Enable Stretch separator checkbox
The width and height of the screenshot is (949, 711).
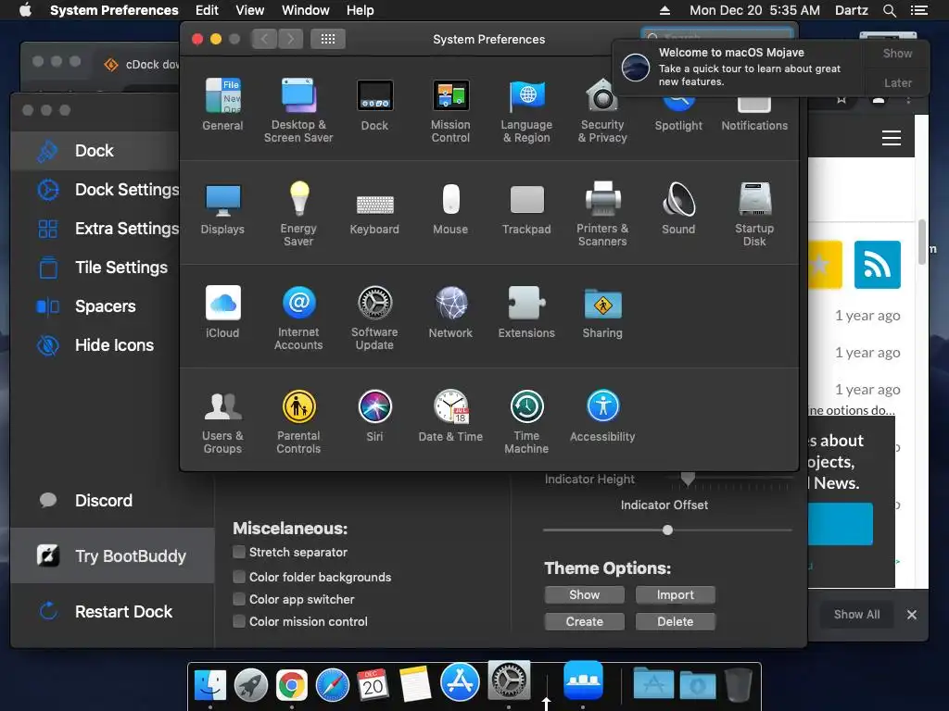pos(239,552)
